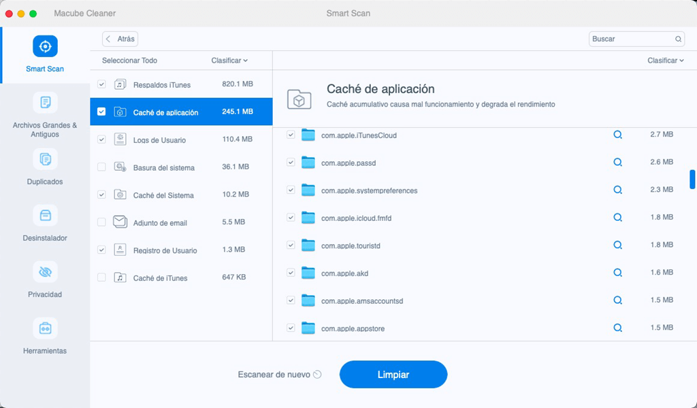Select the Duplicados sidebar icon
The image size is (697, 408).
(x=45, y=159)
